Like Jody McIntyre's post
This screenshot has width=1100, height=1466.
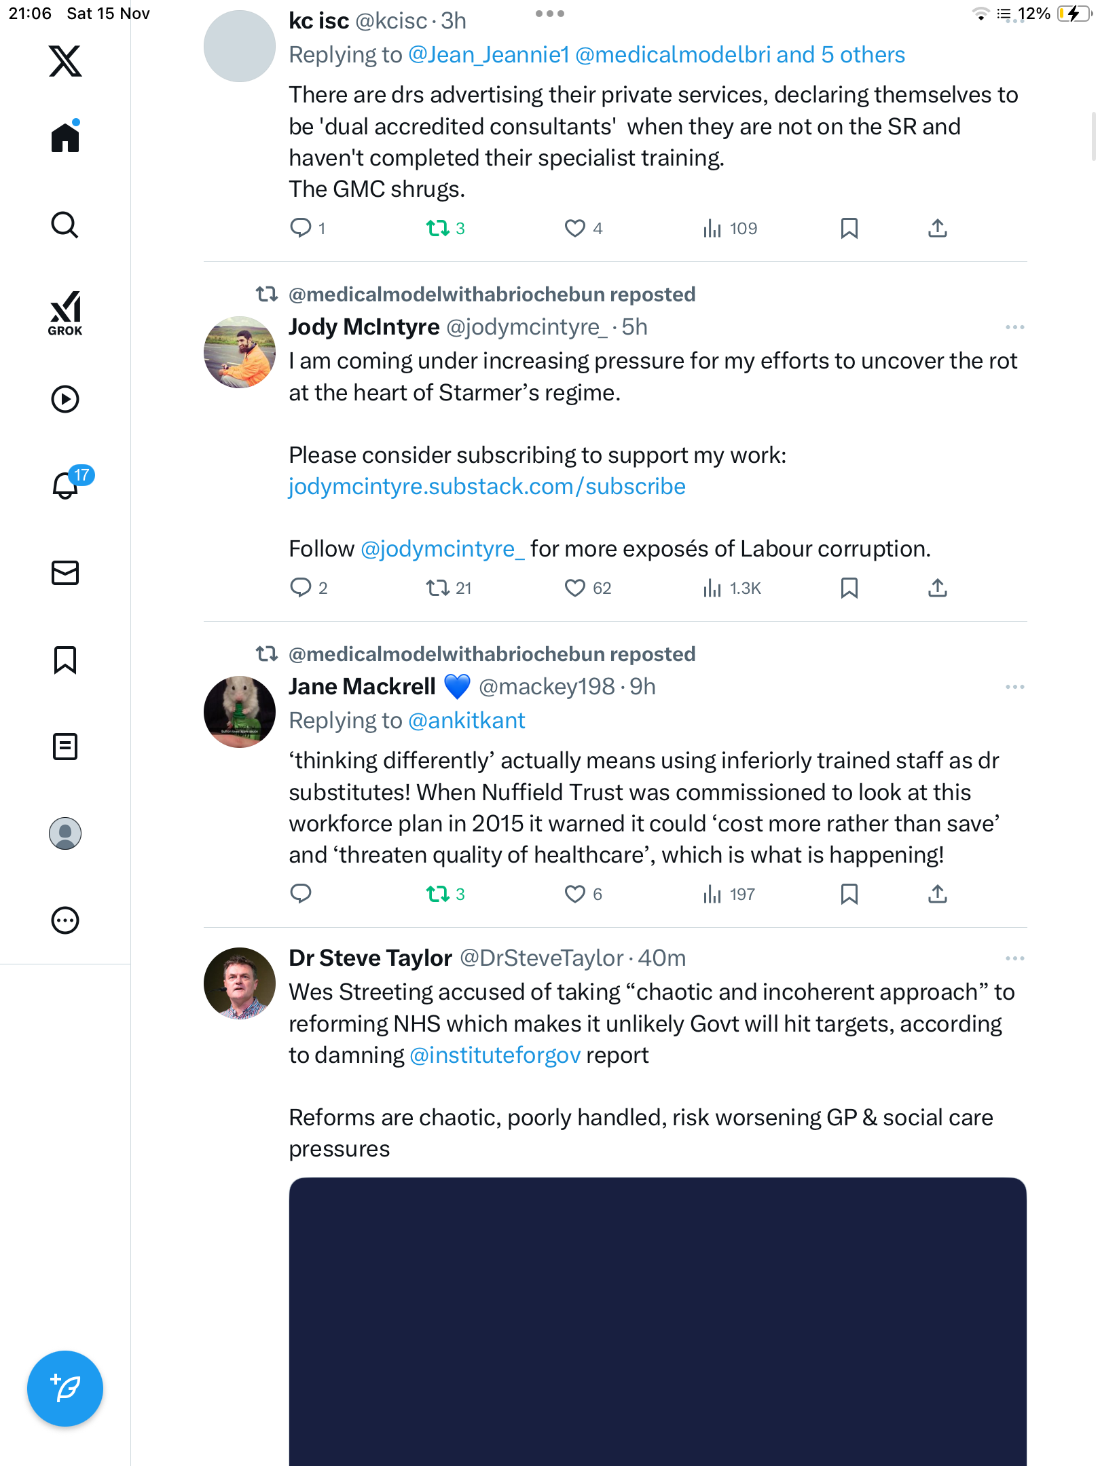[x=575, y=588]
